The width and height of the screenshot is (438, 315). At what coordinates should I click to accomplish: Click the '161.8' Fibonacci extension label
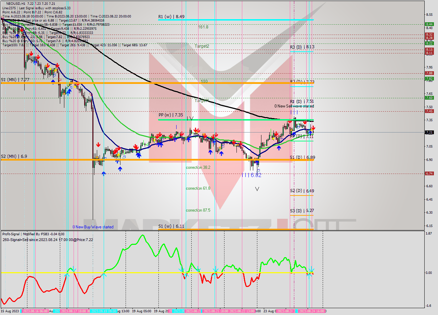(203, 27)
